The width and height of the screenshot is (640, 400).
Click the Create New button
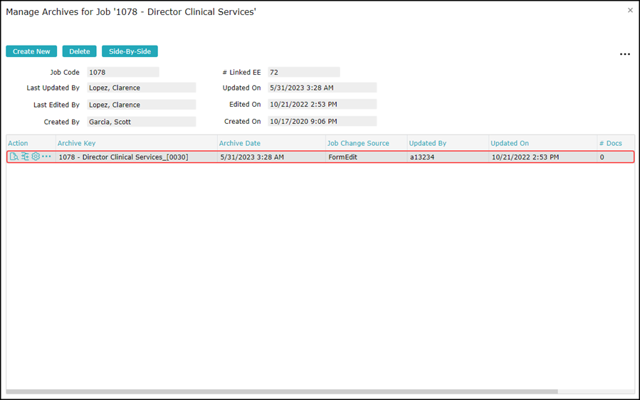point(31,51)
